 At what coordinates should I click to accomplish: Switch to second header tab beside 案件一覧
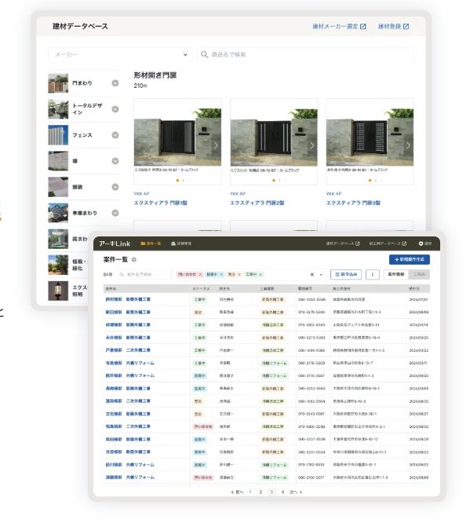coord(180,244)
